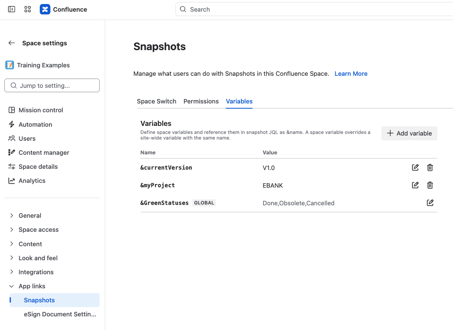Go back using the Space settings arrow
The image size is (453, 330).
point(12,43)
